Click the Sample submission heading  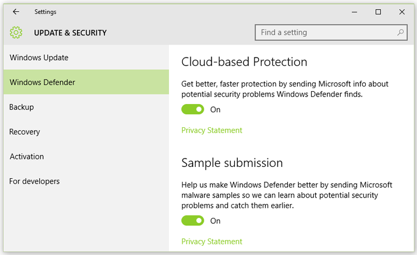pos(232,163)
